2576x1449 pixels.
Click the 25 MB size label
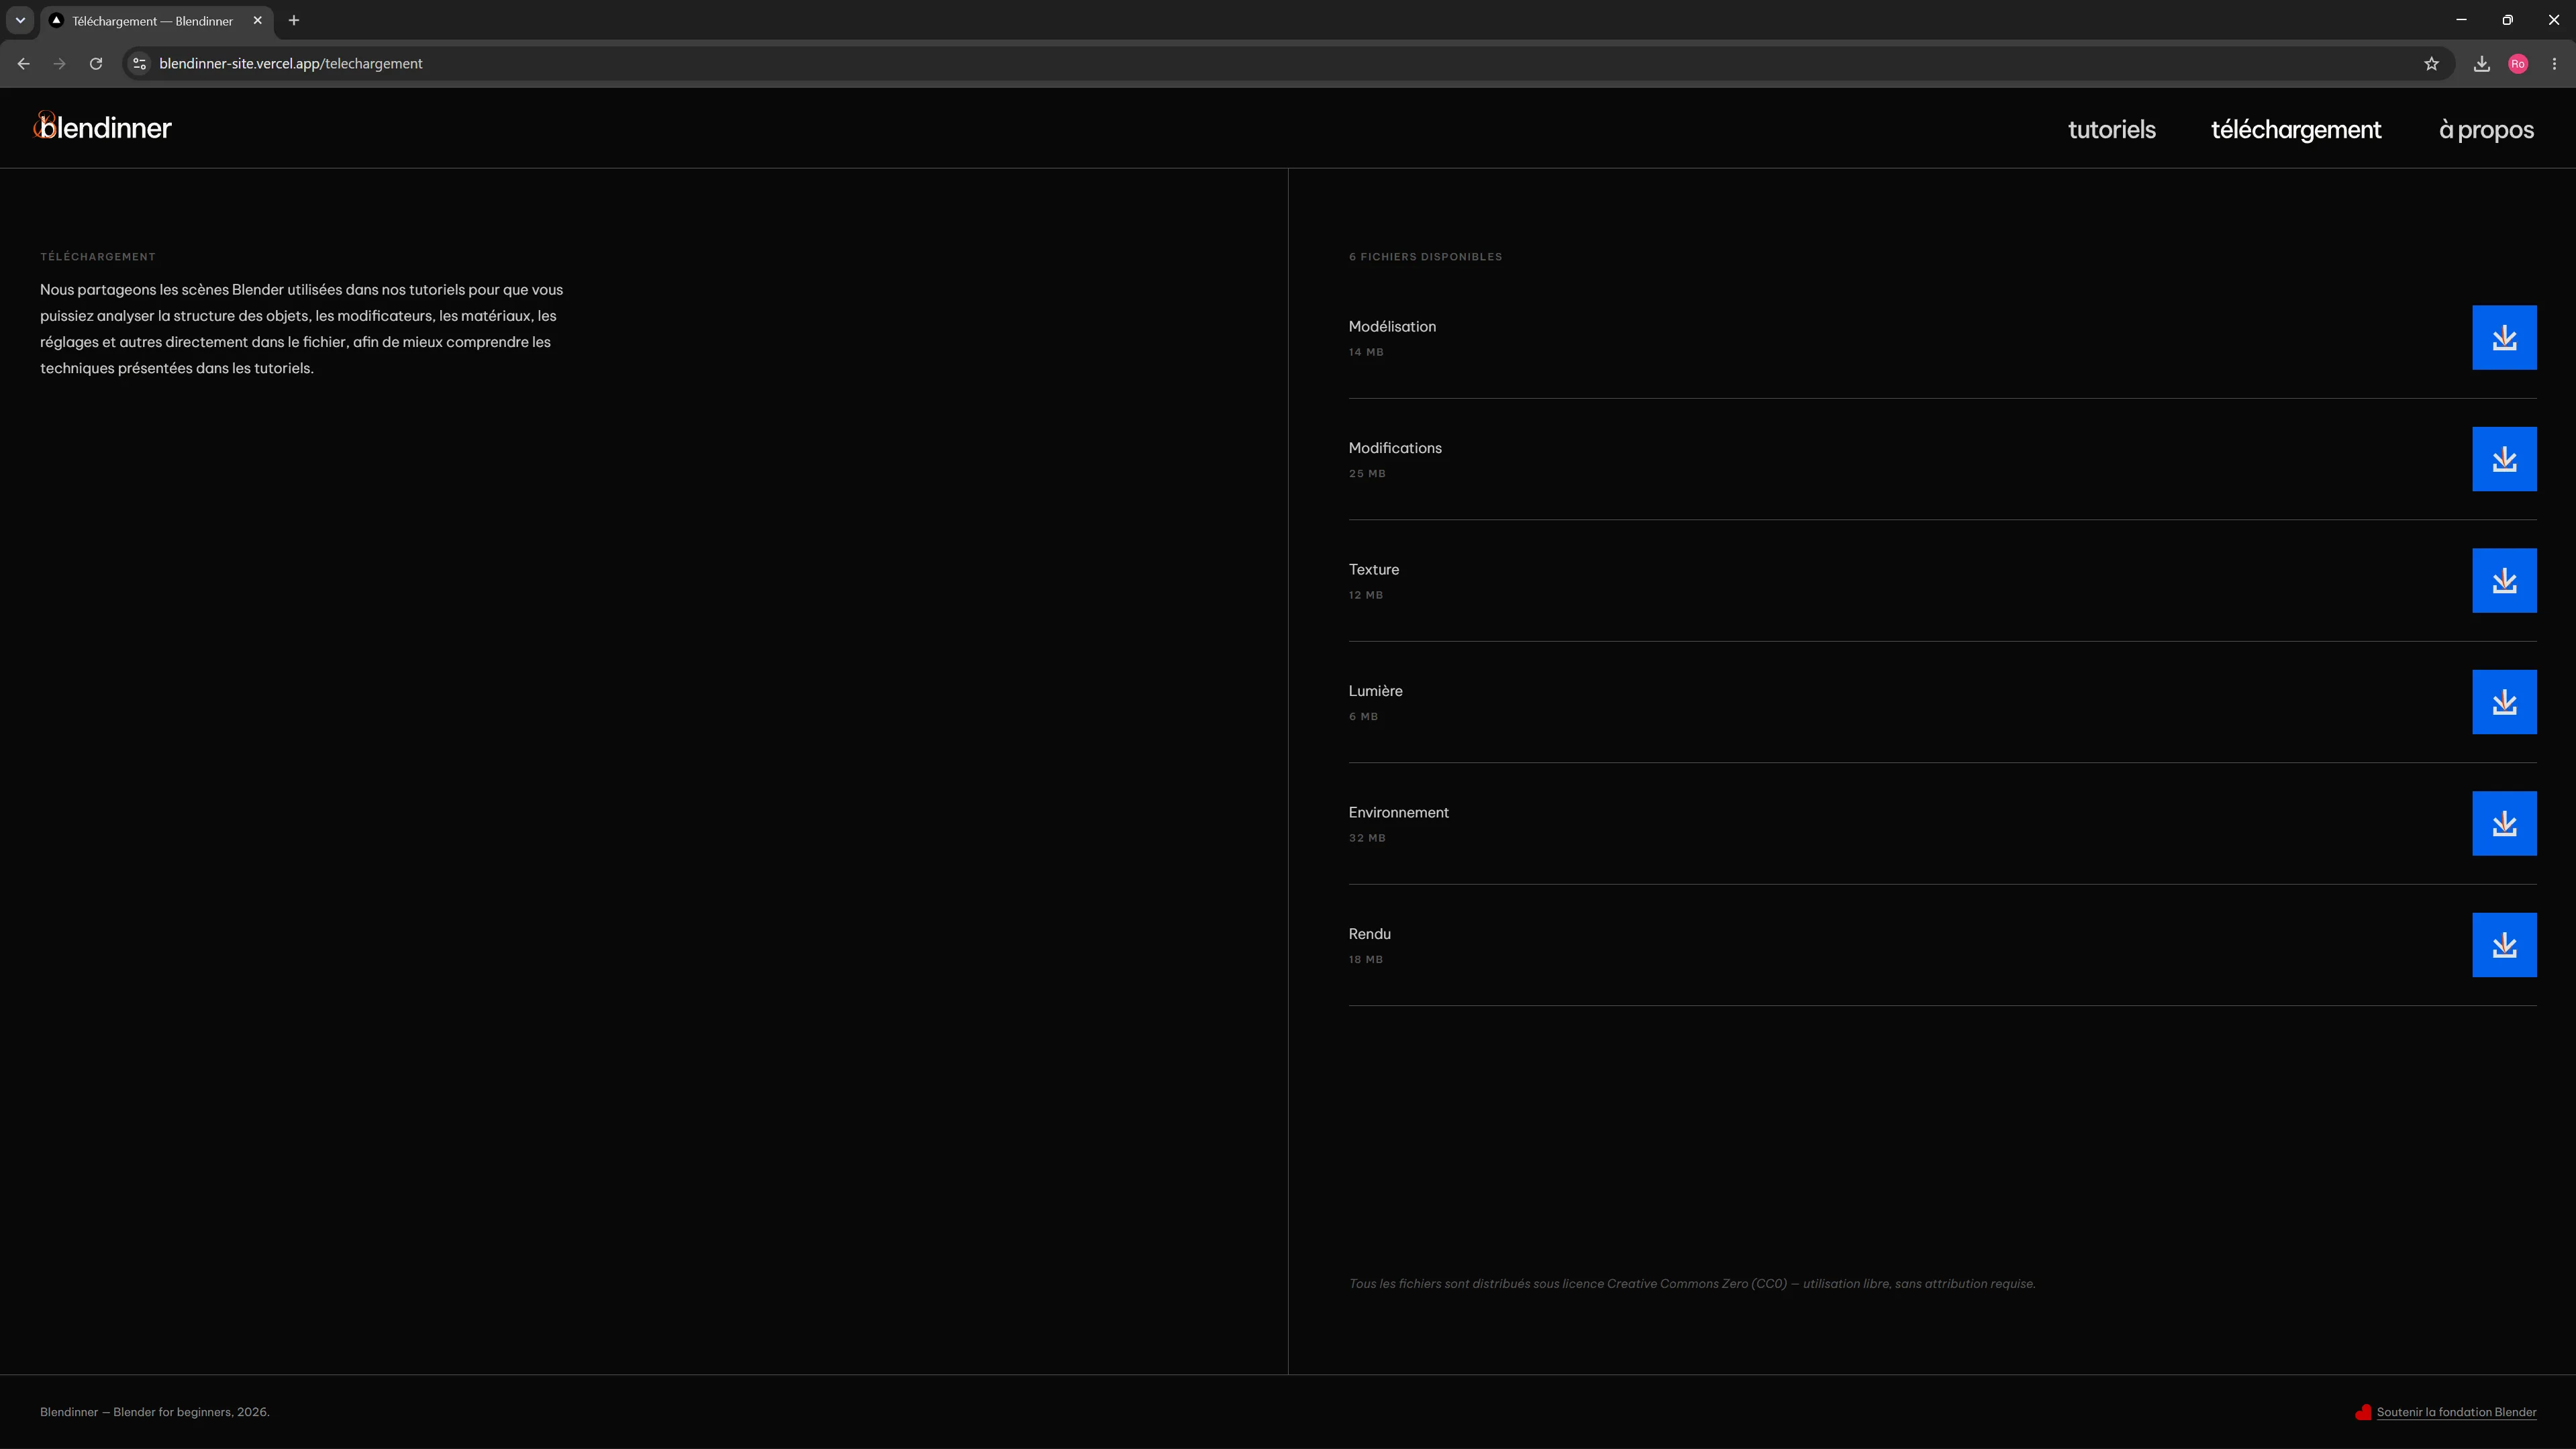tap(1367, 474)
